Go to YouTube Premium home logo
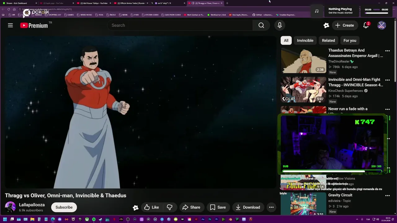Viewport: 397px width, 223px height. pyautogui.click(x=34, y=25)
